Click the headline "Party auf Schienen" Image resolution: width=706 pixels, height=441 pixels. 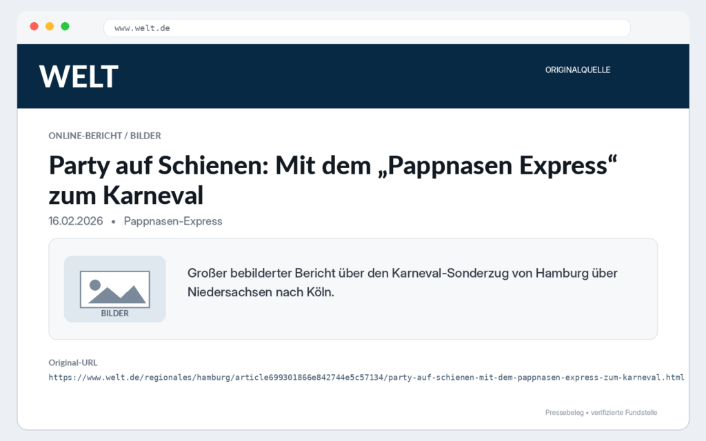tap(333, 180)
